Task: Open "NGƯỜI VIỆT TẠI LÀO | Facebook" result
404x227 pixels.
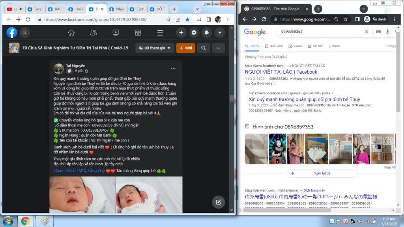Action: tap(281, 72)
